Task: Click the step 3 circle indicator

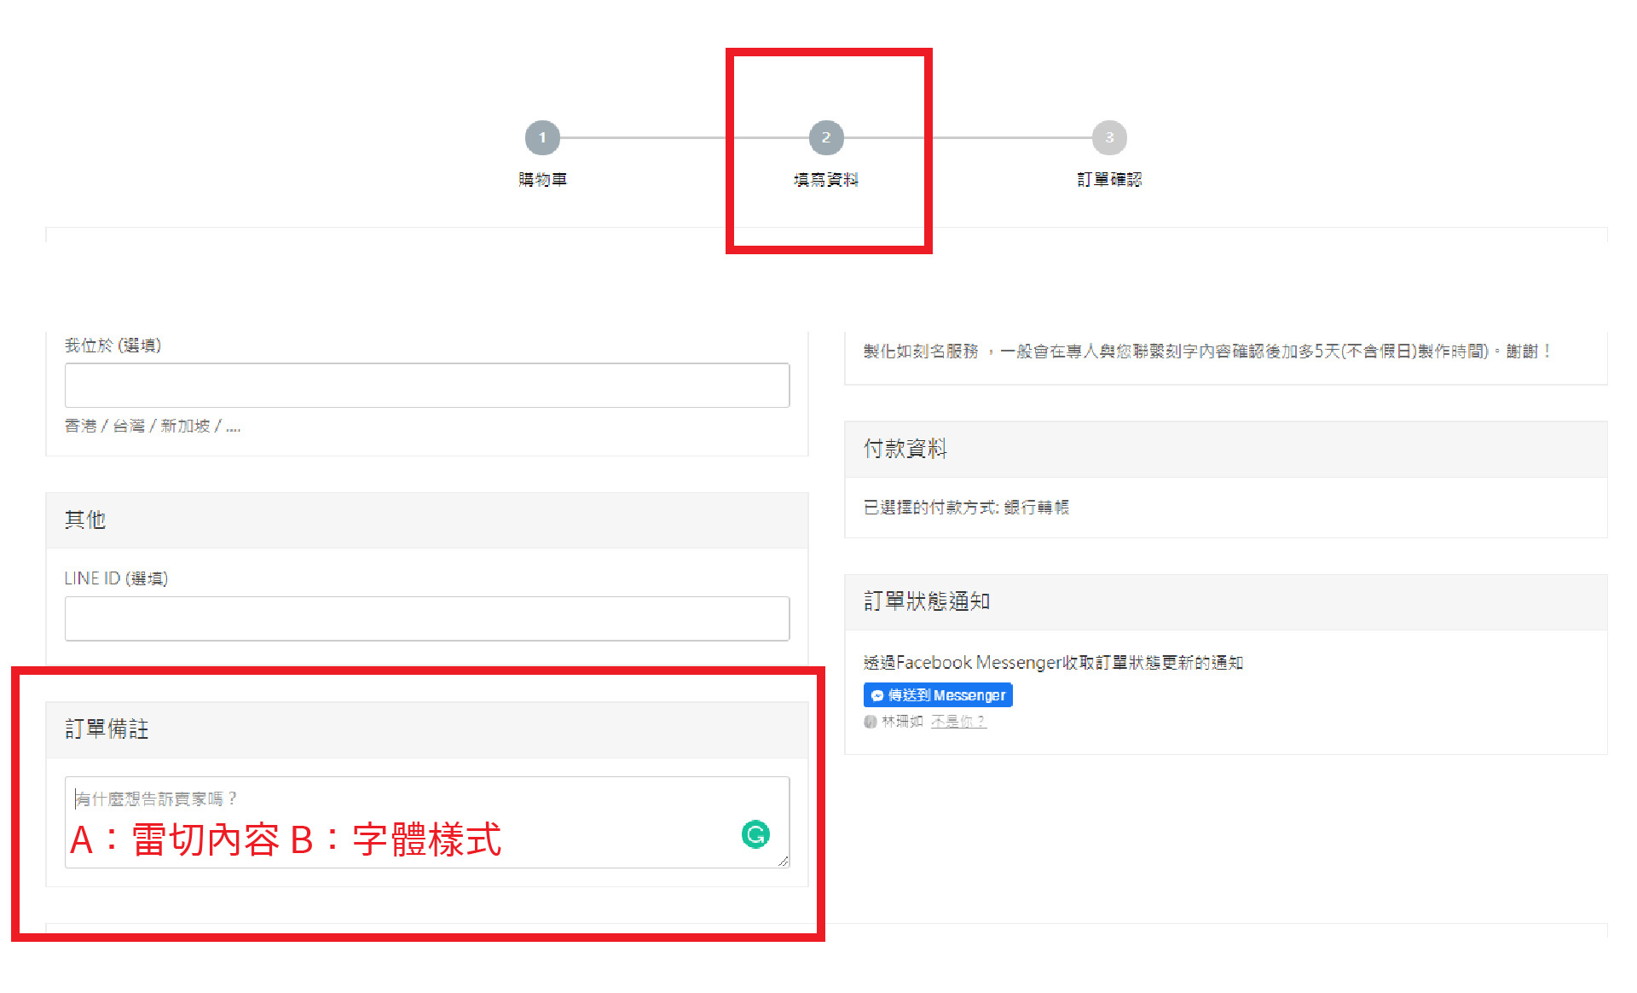Action: point(1108,137)
